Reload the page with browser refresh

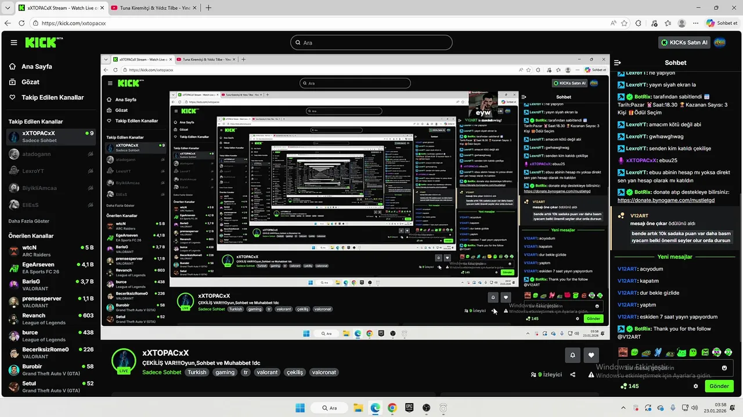[x=21, y=23]
